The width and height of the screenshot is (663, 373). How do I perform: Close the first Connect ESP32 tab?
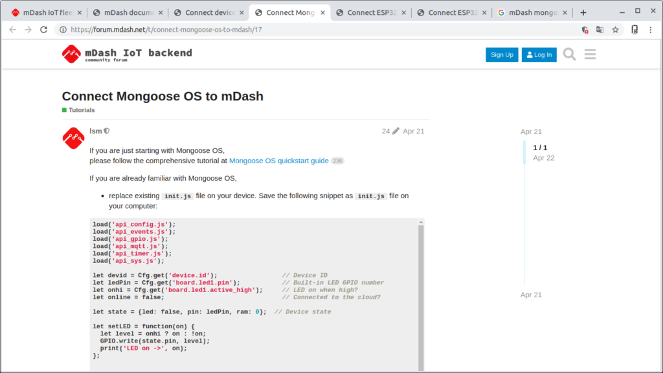click(404, 13)
